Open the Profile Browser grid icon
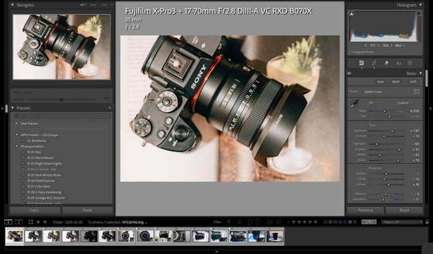Image resolution: width=433 pixels, height=254 pixels. tap(416, 91)
